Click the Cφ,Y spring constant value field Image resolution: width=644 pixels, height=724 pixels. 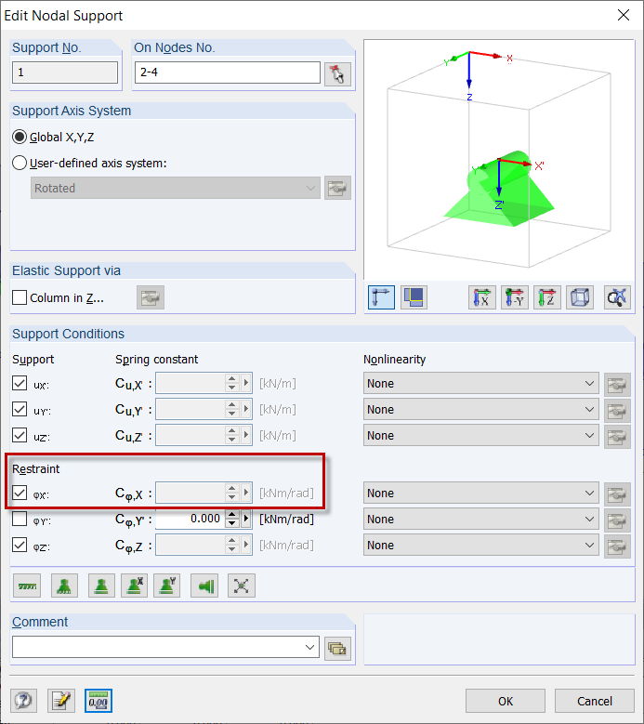191,519
